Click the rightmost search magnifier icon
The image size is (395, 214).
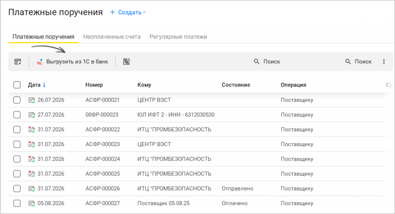[x=348, y=61]
